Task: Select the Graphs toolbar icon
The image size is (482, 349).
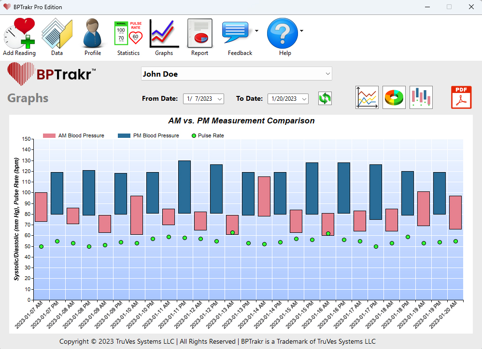Action: (164, 34)
